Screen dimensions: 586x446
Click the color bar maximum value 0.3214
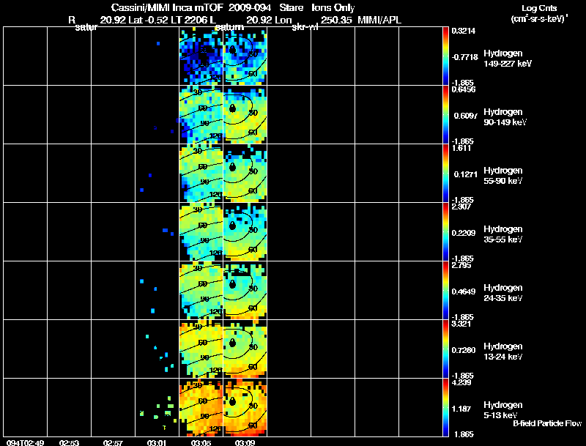(464, 31)
